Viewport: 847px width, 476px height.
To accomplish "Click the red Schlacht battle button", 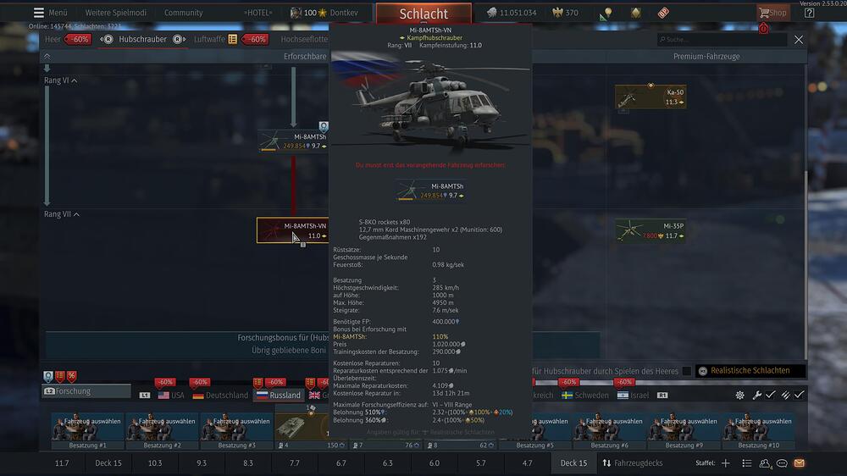I will point(423,14).
